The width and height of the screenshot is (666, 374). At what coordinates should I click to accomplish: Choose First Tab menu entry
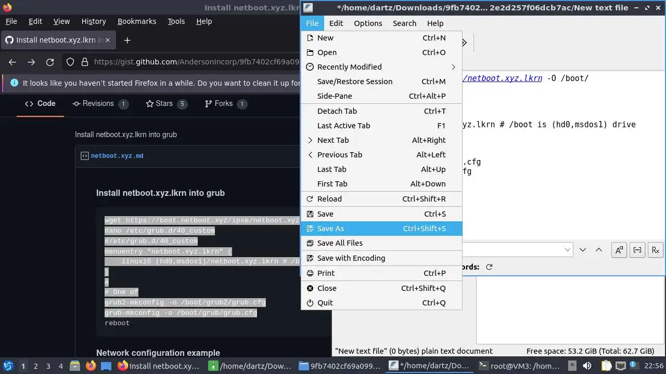click(381, 184)
